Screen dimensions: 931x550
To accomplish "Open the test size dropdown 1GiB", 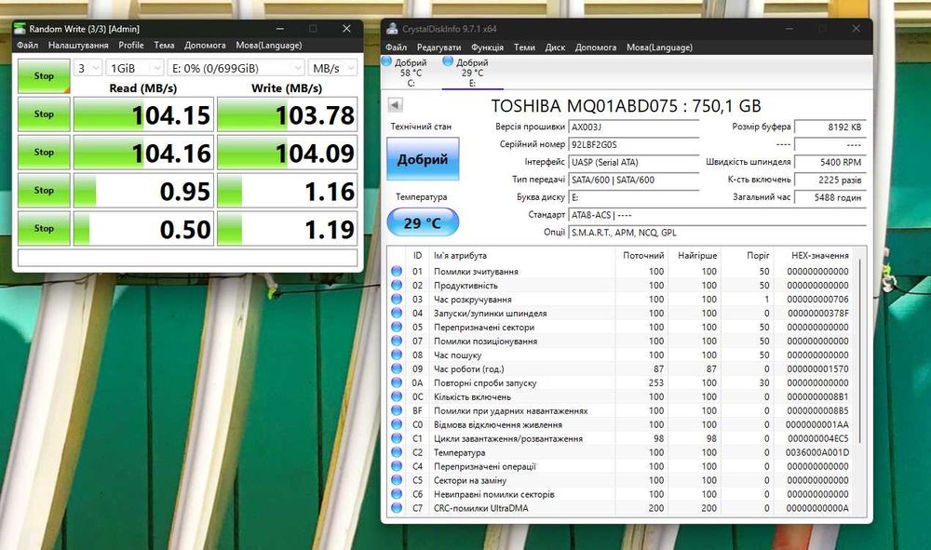I will [x=134, y=68].
